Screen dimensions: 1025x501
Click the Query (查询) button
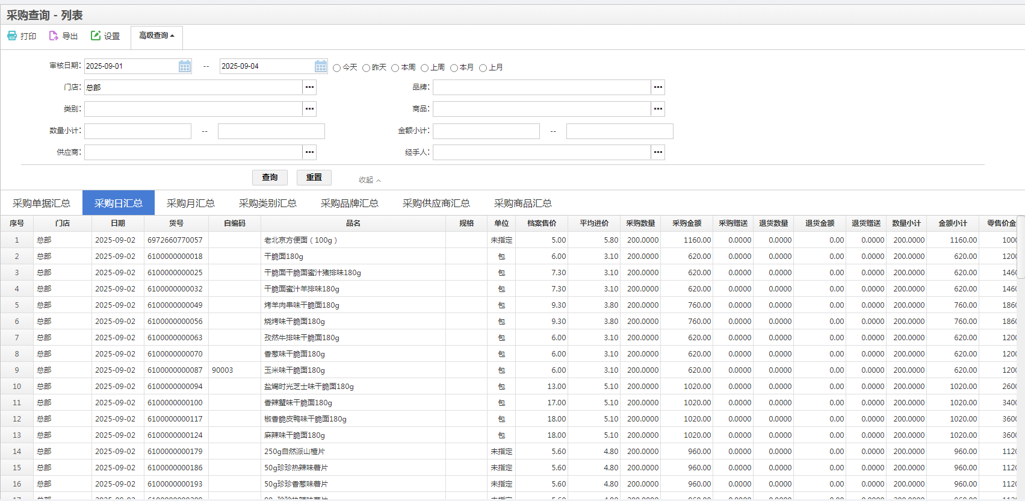click(270, 178)
